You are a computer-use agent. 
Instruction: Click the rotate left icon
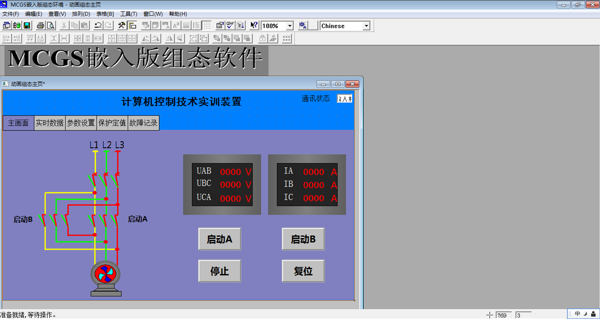[146, 39]
